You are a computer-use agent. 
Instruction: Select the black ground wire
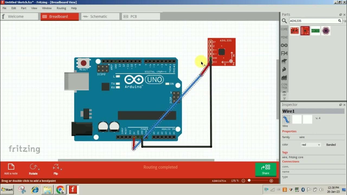(211, 108)
